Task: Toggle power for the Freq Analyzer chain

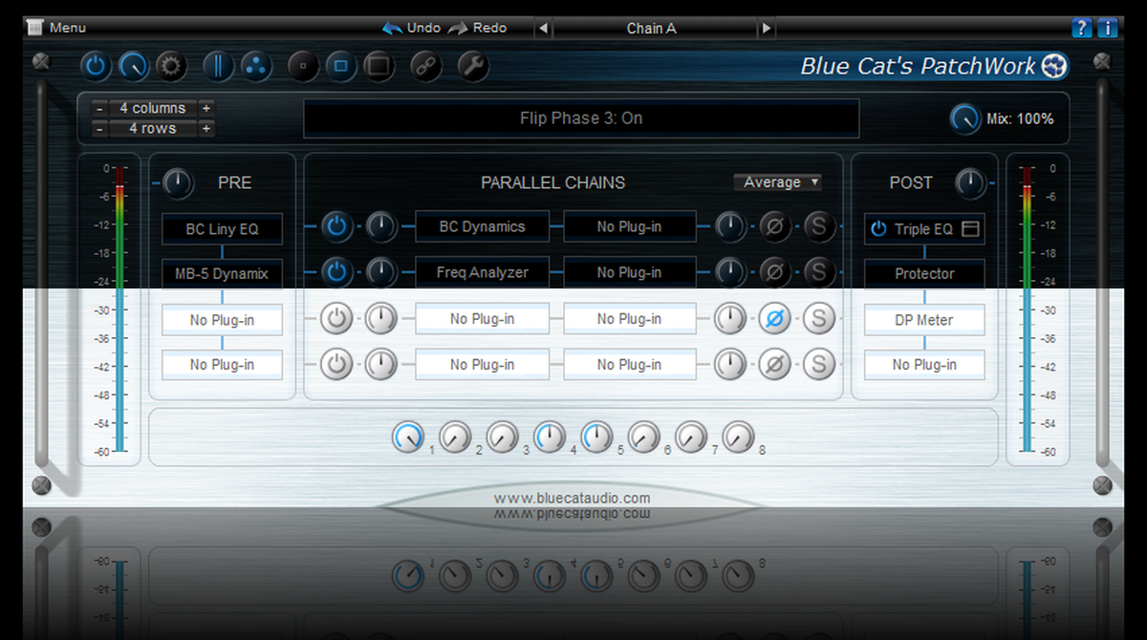Action: click(x=335, y=273)
